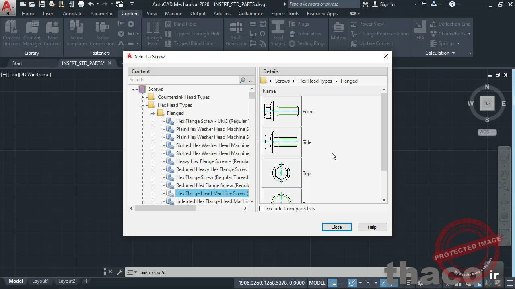Screen dimensions: 515x289
Task: Add a new layout with plus button
Action: [86, 281]
